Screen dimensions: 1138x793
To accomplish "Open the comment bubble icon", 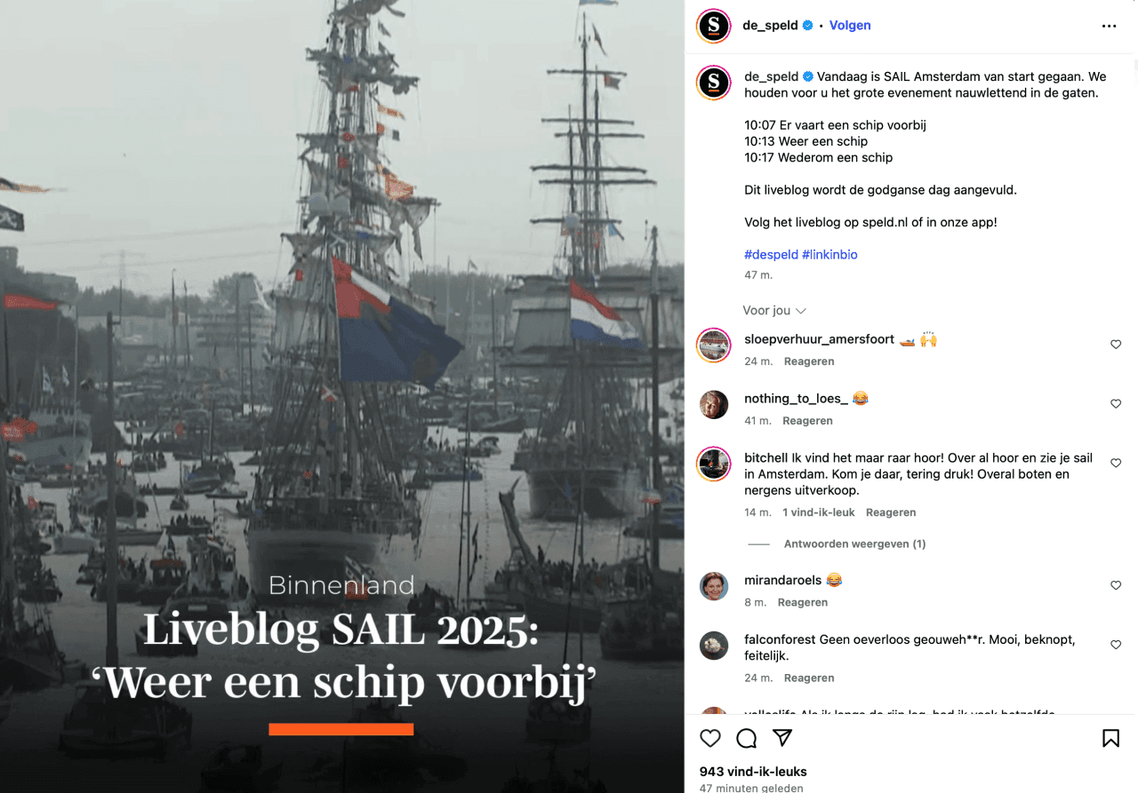I will coord(747,738).
